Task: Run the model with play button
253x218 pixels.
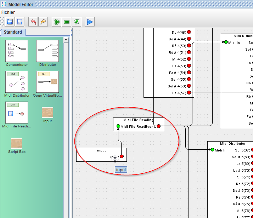Action: [x=90, y=22]
